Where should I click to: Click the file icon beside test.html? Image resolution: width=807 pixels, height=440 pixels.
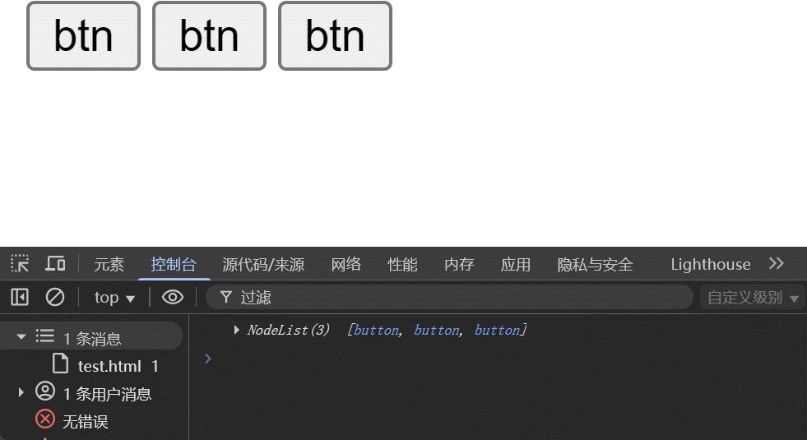(60, 364)
